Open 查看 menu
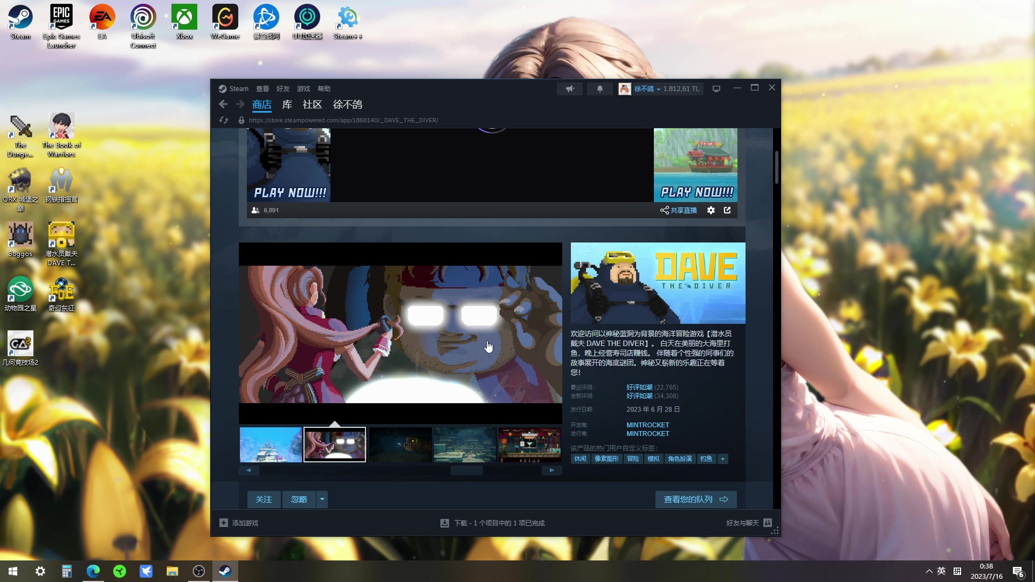Viewport: 1035px width, 582px height. click(263, 89)
